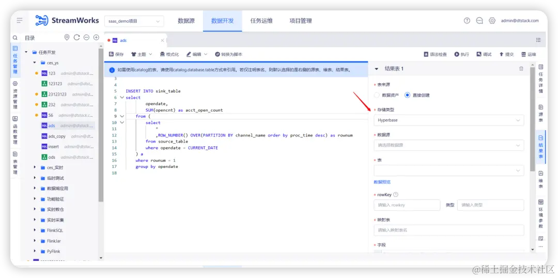Close the ads editor tab
This screenshot has height=278, width=558.
[x=163, y=41]
